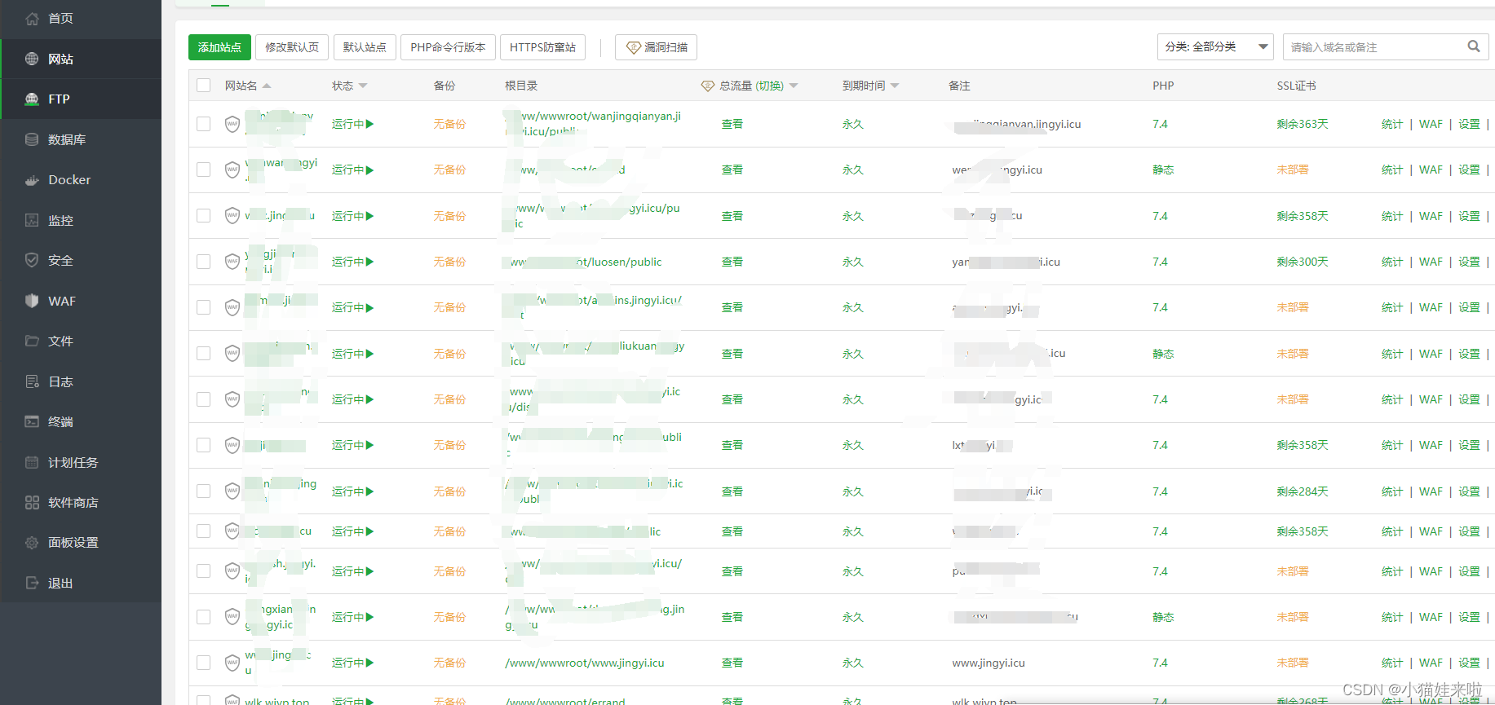Click the WAF shield icon in sidebar
Image resolution: width=1495 pixels, height=705 pixels.
(x=32, y=301)
